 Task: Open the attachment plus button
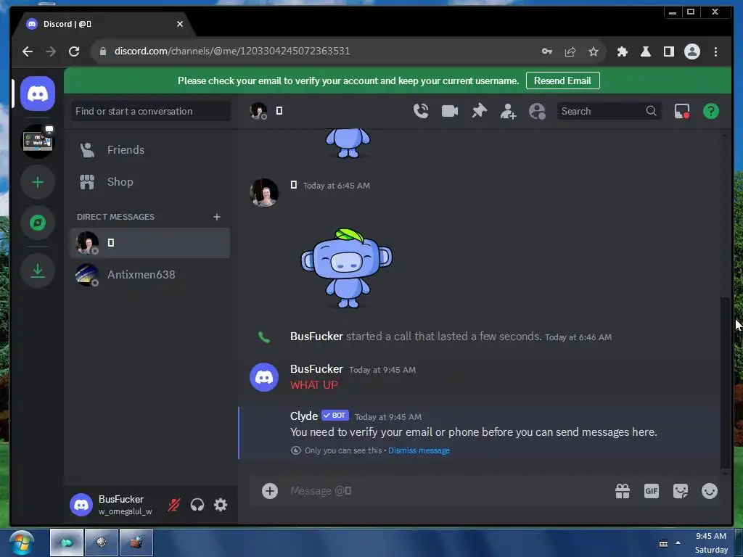(270, 491)
